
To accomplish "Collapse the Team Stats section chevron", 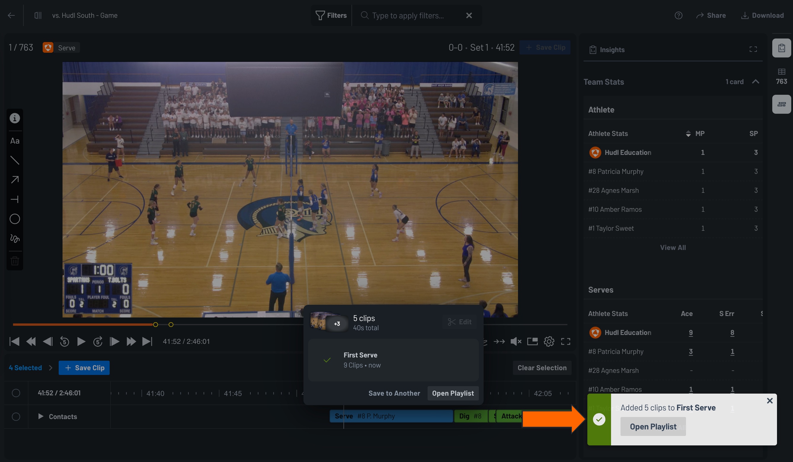I will pos(756,81).
